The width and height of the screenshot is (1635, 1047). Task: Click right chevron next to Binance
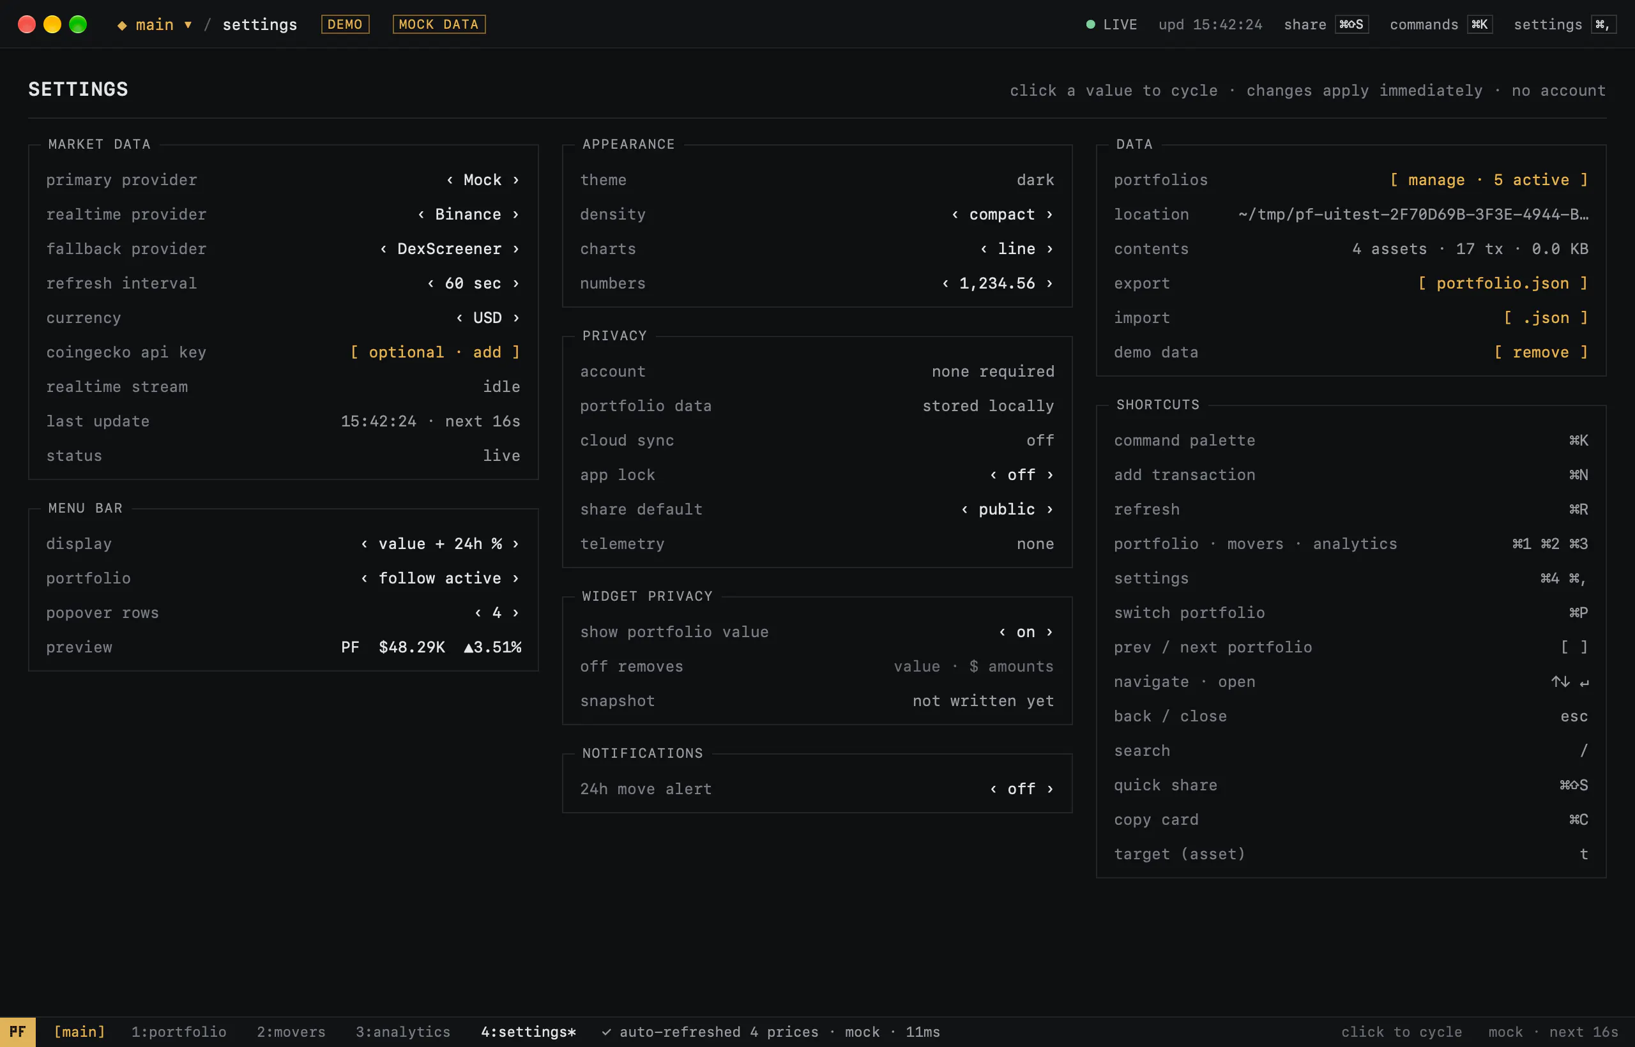[516, 215]
